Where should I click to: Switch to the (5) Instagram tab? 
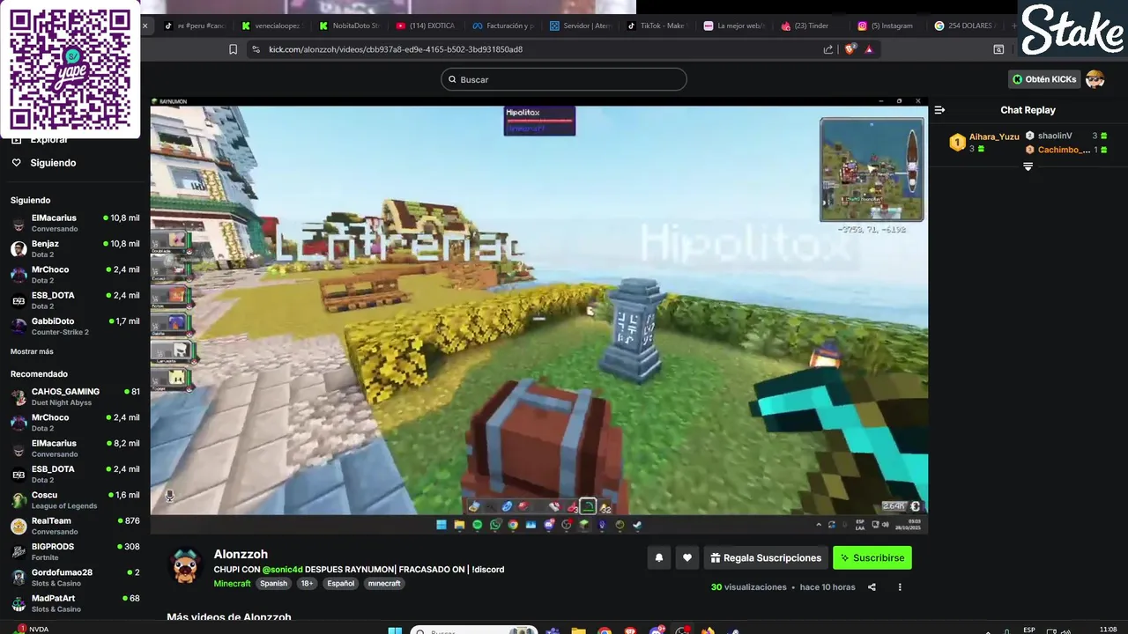[889, 26]
